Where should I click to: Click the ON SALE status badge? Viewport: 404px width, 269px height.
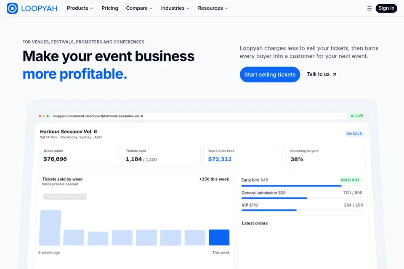coord(354,134)
